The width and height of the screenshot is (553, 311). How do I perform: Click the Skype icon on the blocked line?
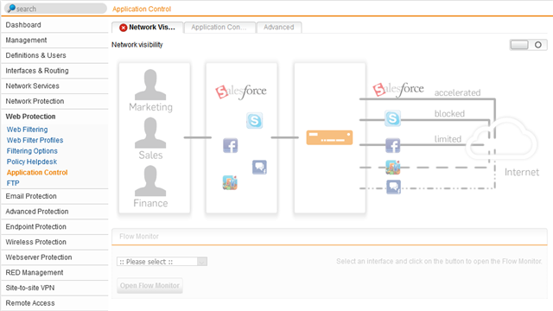click(392, 118)
